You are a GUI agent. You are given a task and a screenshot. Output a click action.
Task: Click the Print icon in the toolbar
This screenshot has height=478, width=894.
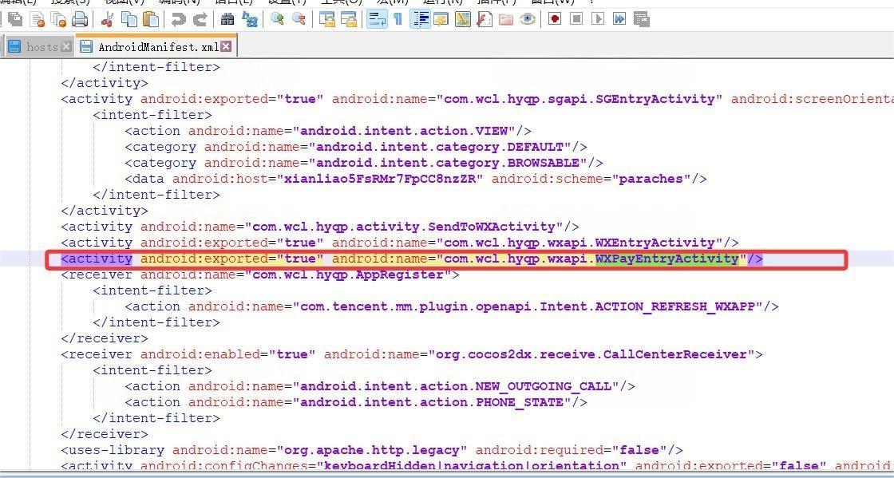coord(80,19)
